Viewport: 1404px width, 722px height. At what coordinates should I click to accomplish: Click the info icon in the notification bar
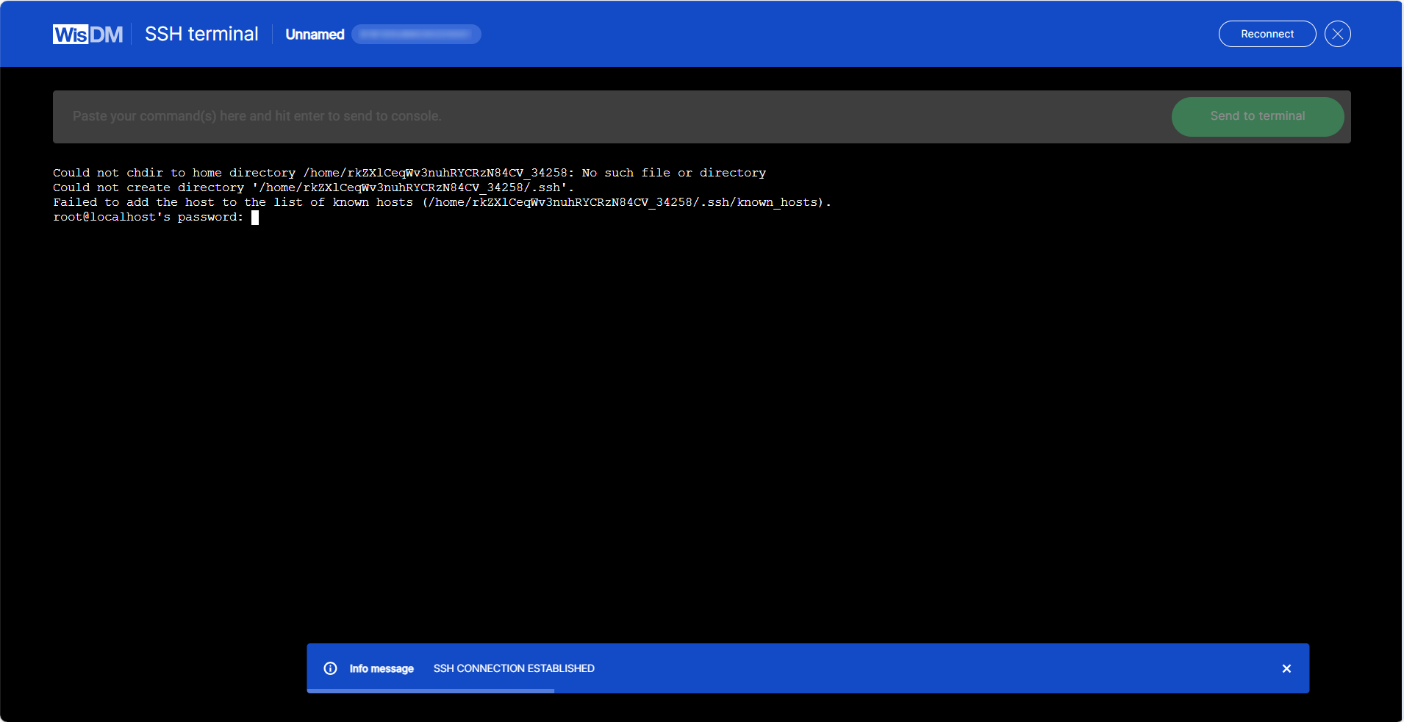tap(330, 668)
